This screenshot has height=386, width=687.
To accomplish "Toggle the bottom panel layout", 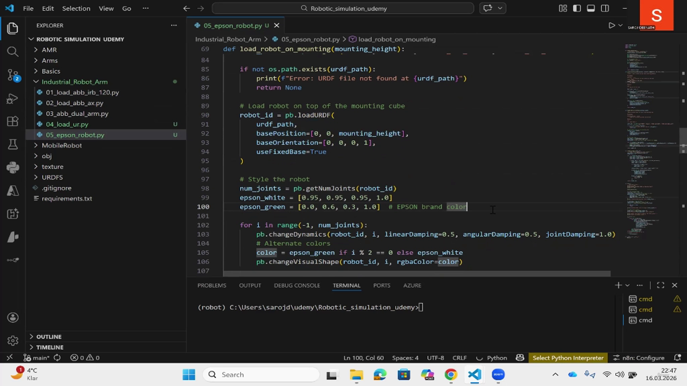I will 591,8.
